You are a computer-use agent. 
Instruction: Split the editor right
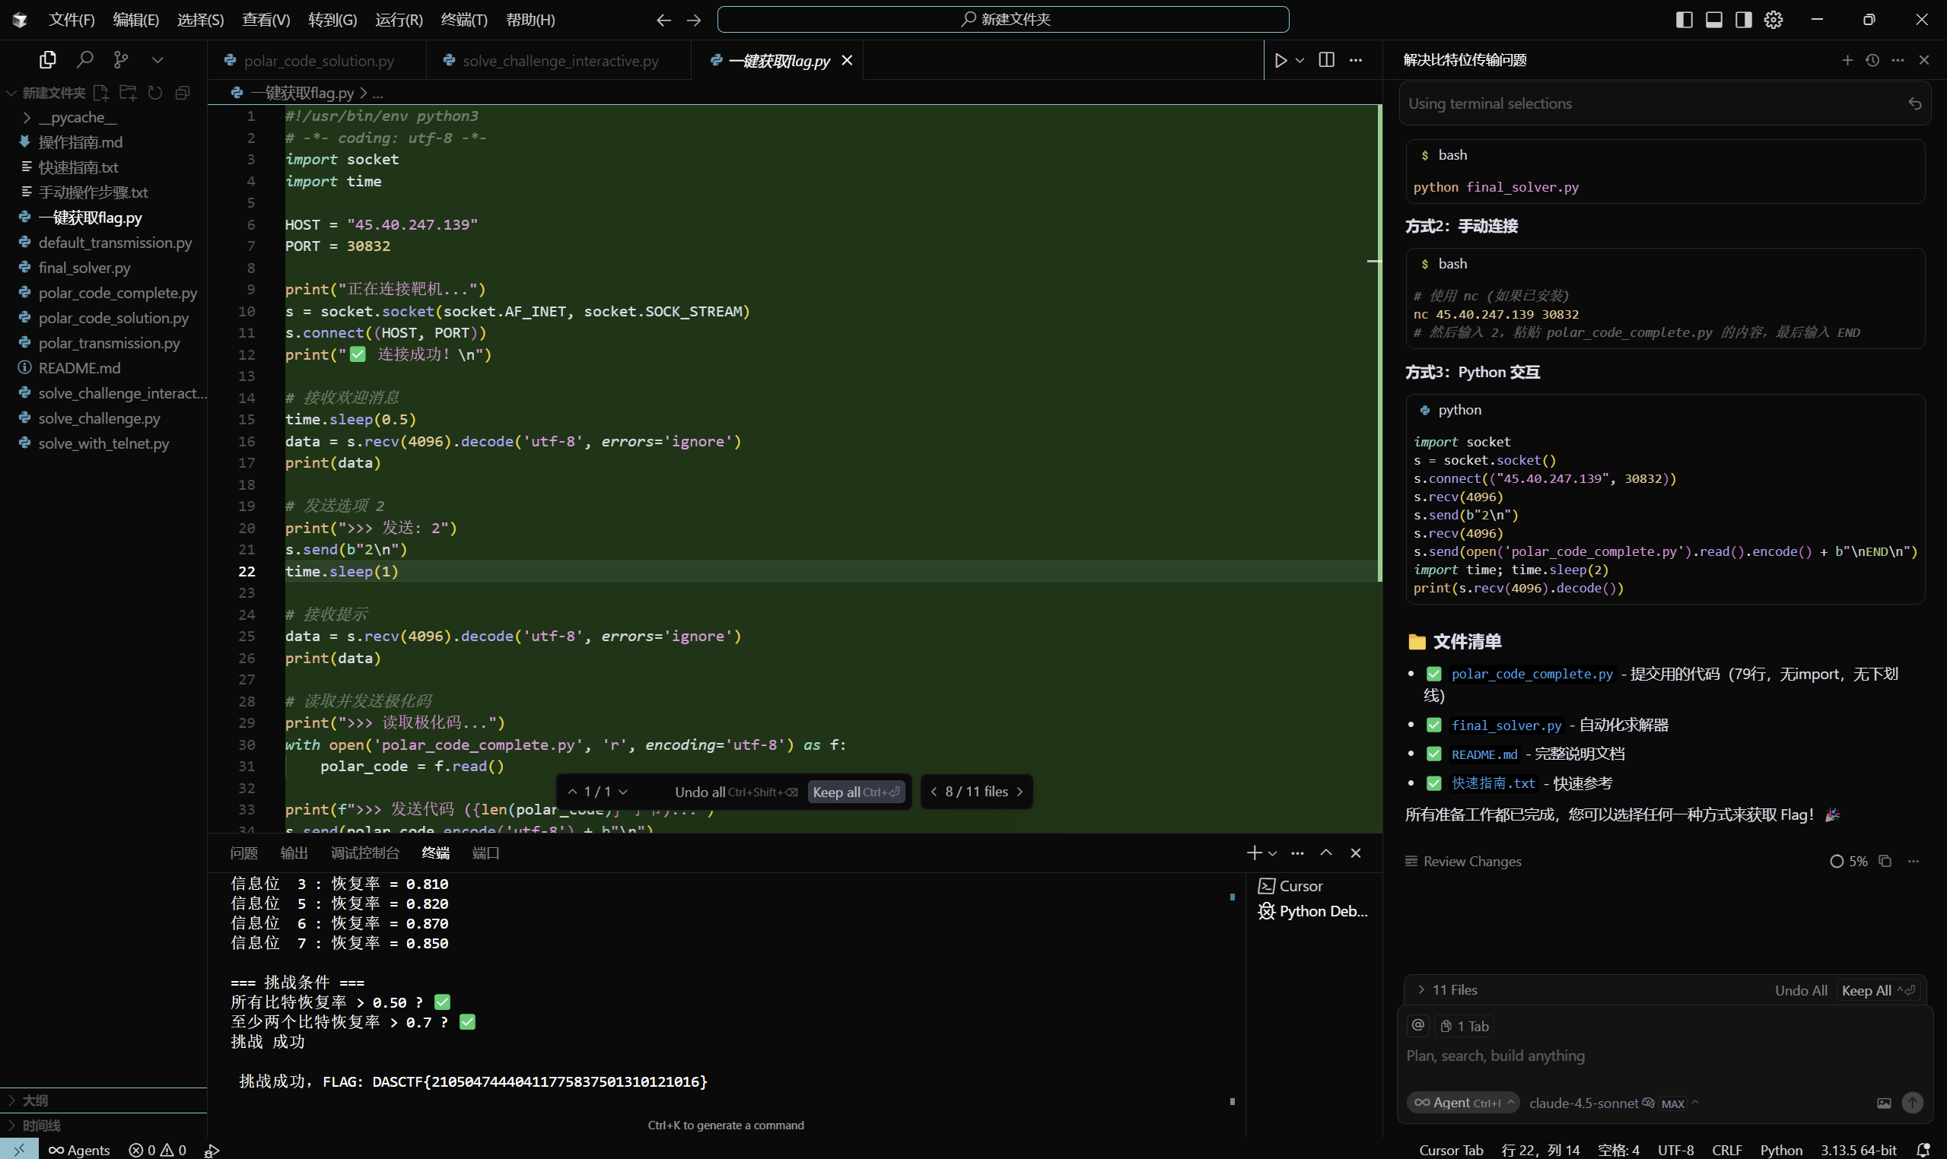1326,60
